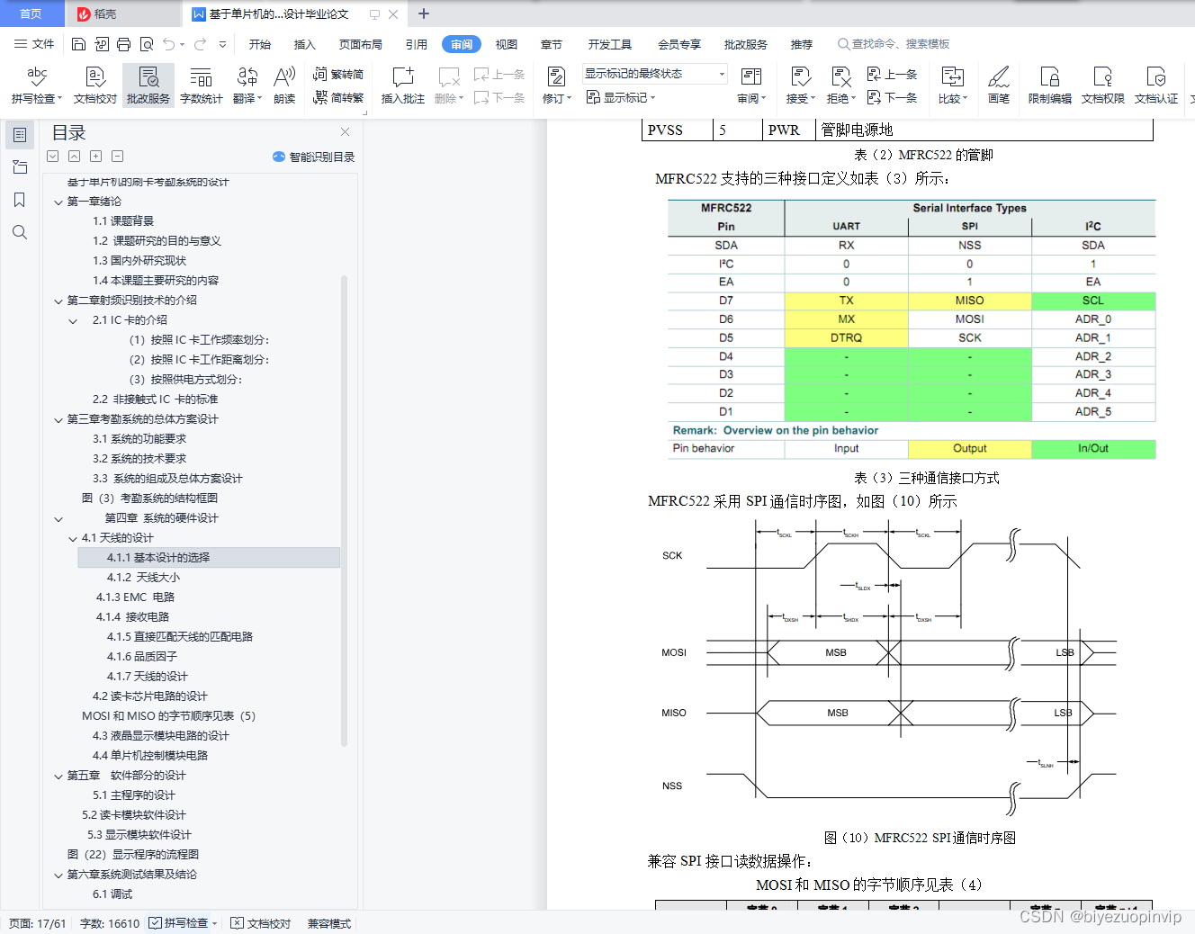1195x934 pixels.
Task: Convert text with 繁转简
Action: click(338, 74)
